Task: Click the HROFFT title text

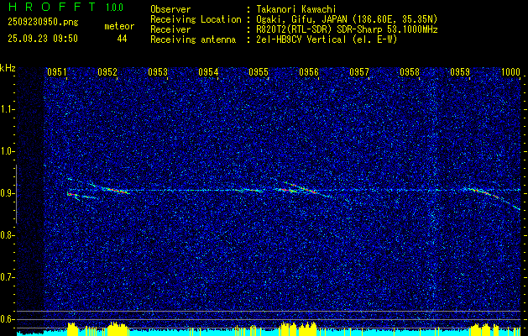Action: pyautogui.click(x=52, y=7)
